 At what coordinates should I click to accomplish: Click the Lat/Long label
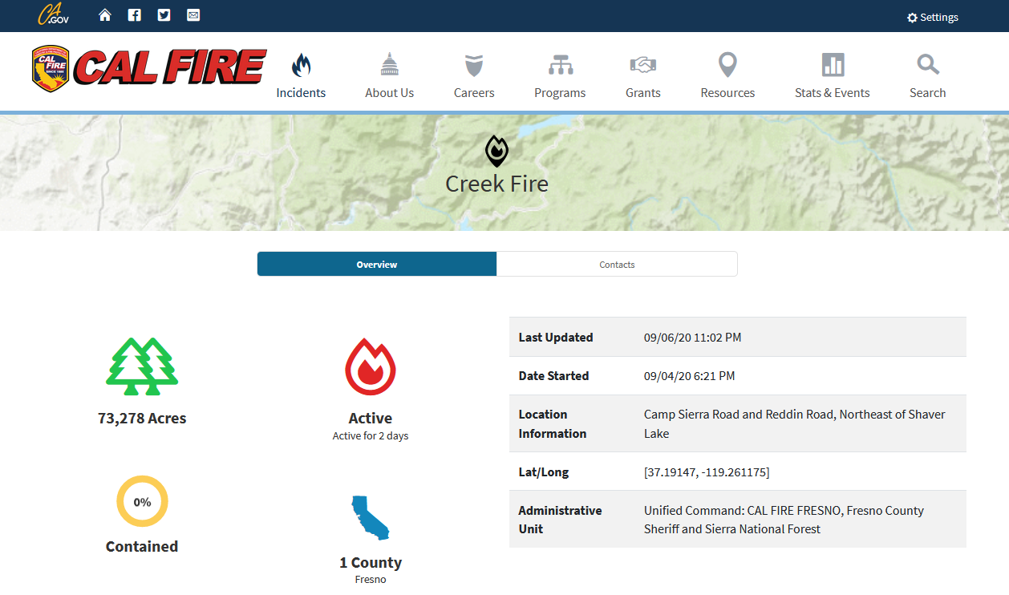[x=544, y=472]
